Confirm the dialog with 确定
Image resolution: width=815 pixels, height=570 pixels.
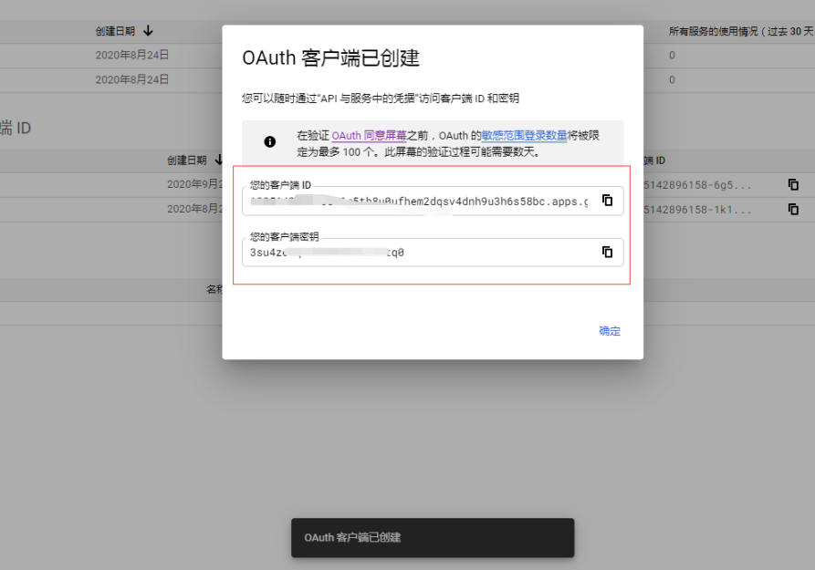[x=609, y=331]
